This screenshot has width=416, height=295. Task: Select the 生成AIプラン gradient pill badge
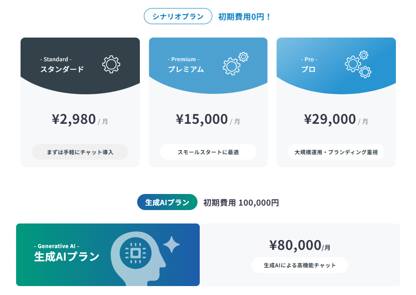point(167,202)
